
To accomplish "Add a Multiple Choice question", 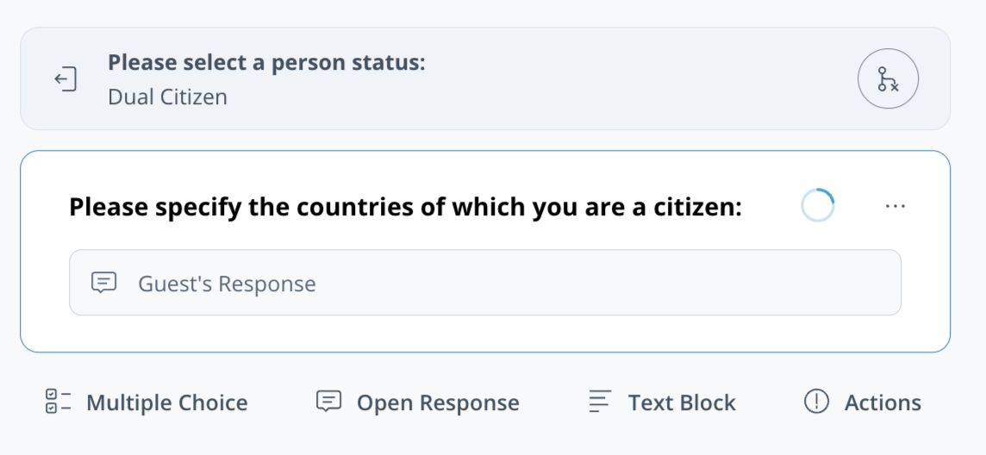I will pos(166,402).
